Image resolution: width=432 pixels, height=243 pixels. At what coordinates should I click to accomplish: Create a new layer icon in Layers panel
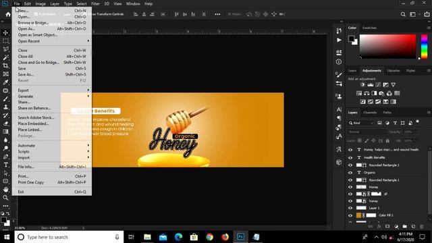(x=413, y=227)
